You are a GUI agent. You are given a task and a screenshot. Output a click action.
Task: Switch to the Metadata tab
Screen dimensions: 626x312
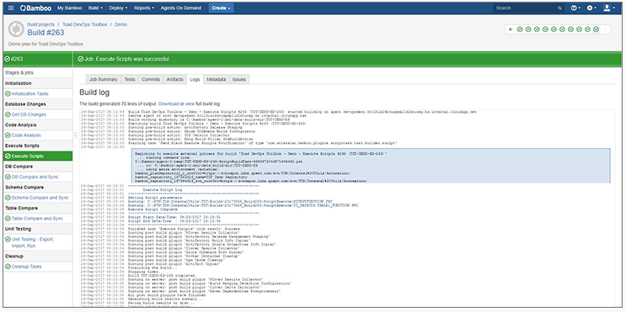216,79
